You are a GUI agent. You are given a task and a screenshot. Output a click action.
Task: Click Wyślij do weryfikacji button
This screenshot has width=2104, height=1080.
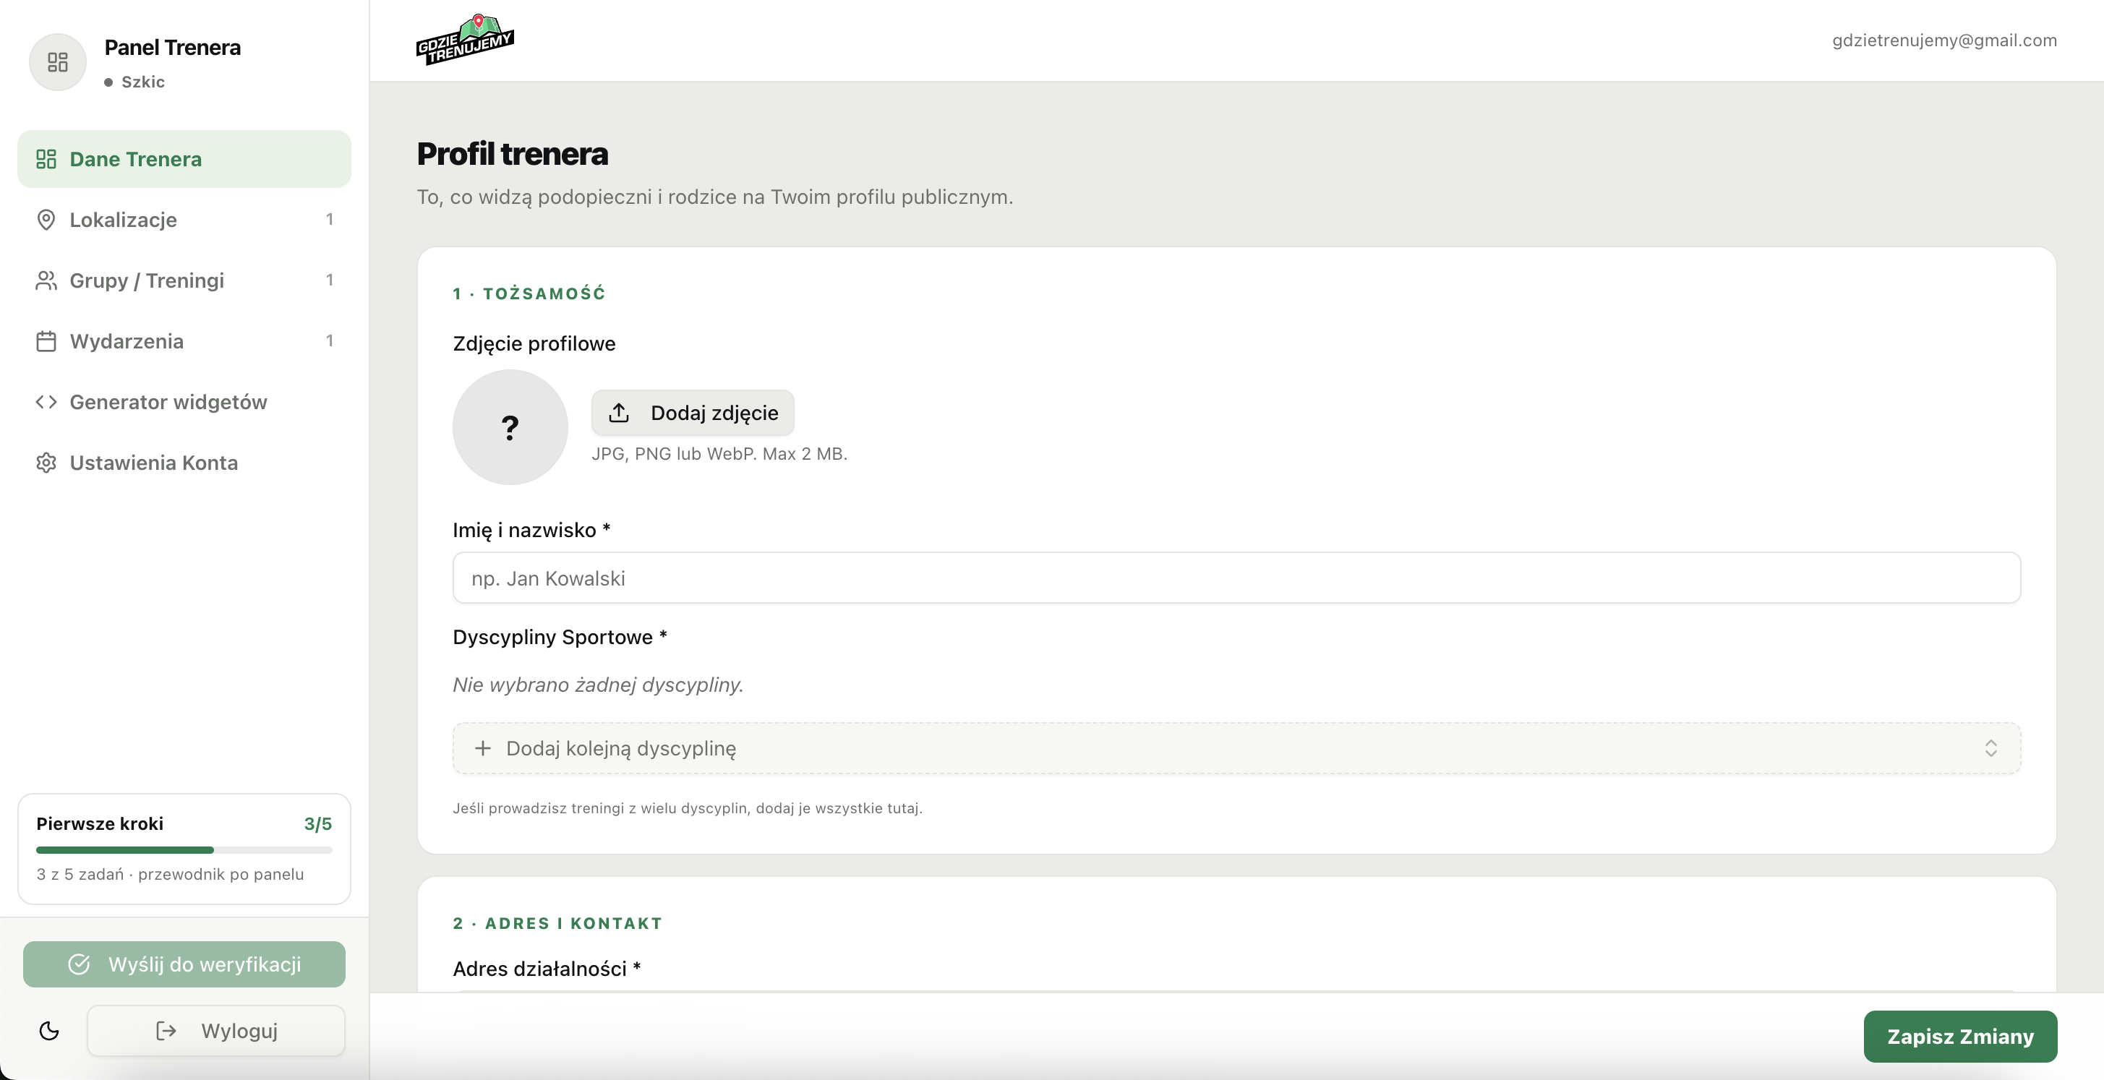click(x=184, y=964)
